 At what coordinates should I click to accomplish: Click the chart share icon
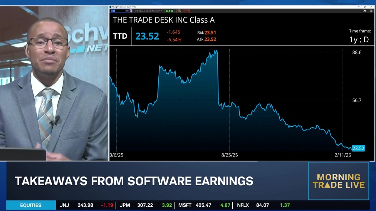[x=364, y=11]
